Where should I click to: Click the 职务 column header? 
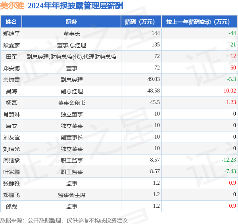coord(71,22)
